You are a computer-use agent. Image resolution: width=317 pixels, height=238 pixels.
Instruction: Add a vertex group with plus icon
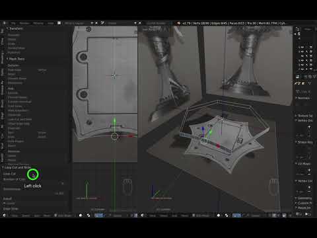(x=309, y=127)
